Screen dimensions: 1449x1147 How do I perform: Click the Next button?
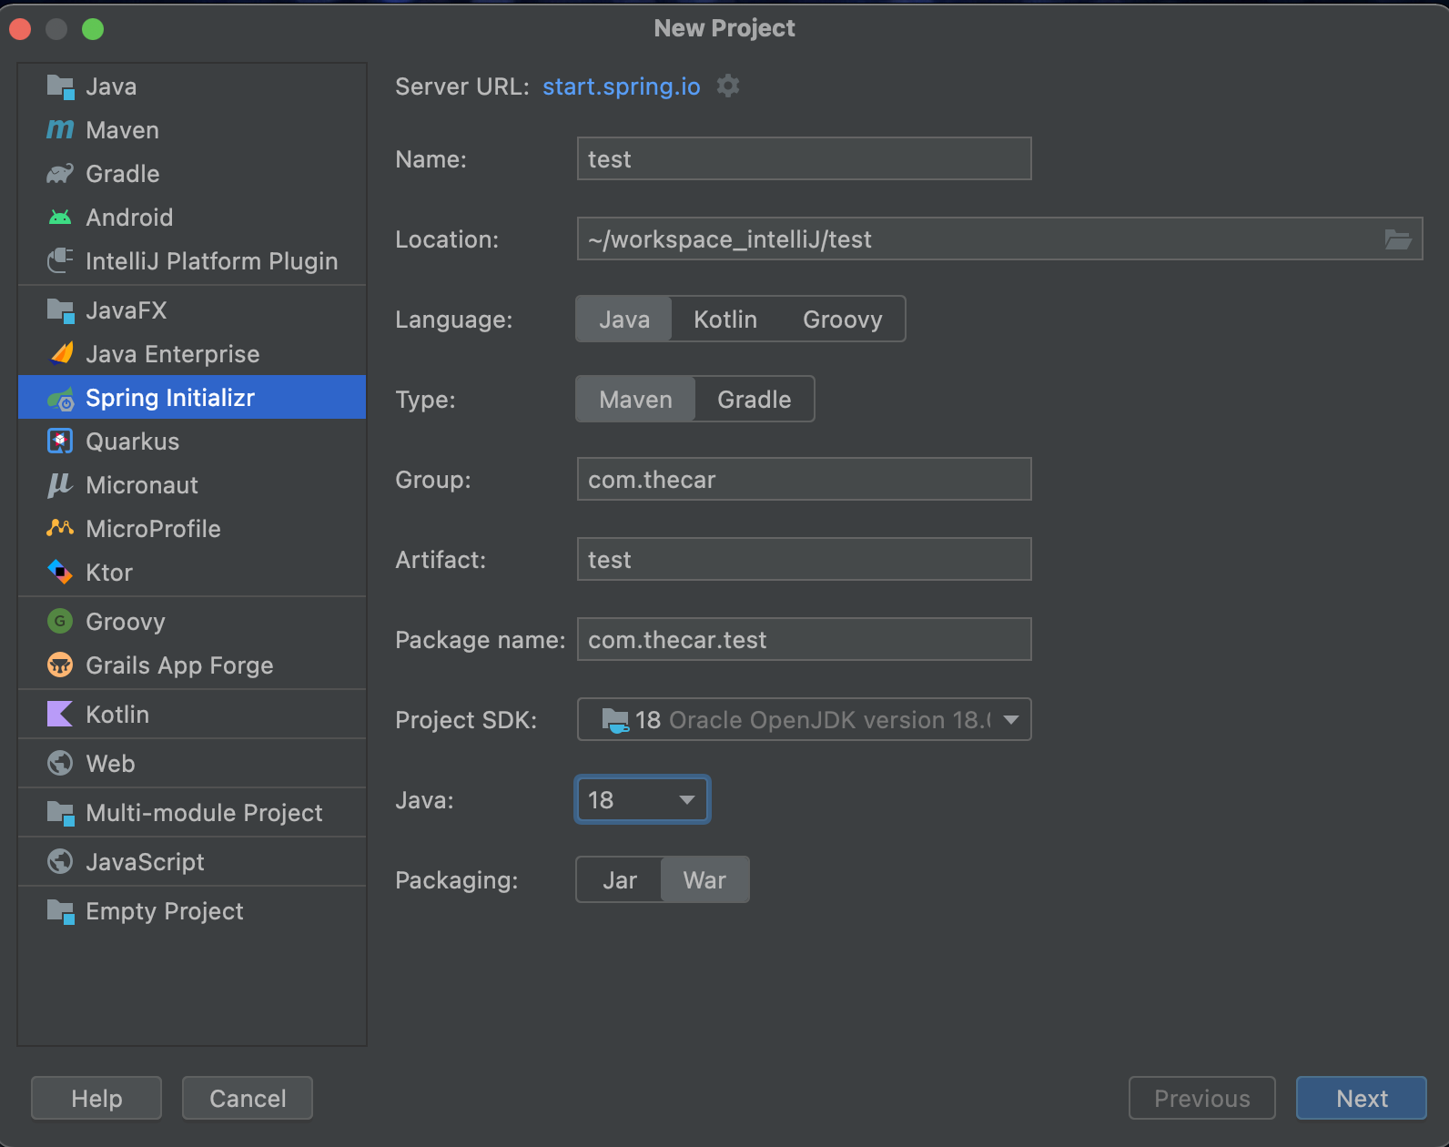(1362, 1099)
